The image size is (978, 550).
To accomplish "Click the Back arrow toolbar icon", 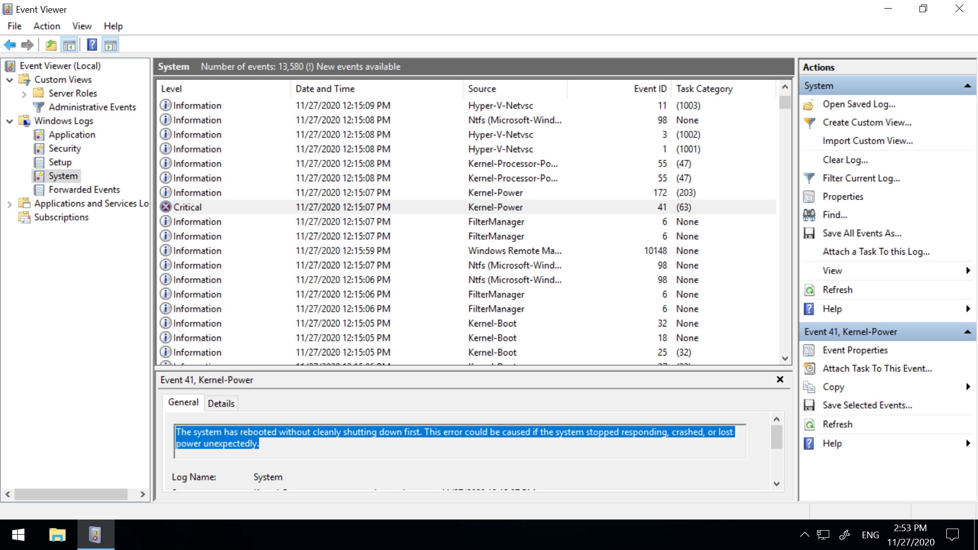I will point(10,45).
